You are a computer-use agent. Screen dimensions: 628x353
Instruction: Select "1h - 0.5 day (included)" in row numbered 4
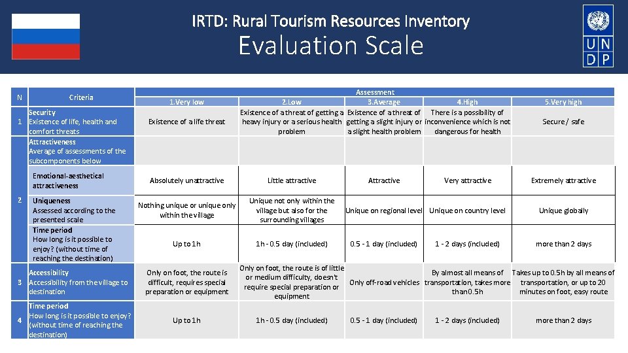click(292, 320)
